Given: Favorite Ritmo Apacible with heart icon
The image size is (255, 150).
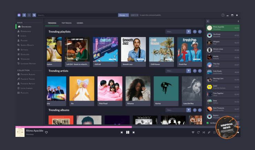Looking at the screenshot, I should [47, 132].
